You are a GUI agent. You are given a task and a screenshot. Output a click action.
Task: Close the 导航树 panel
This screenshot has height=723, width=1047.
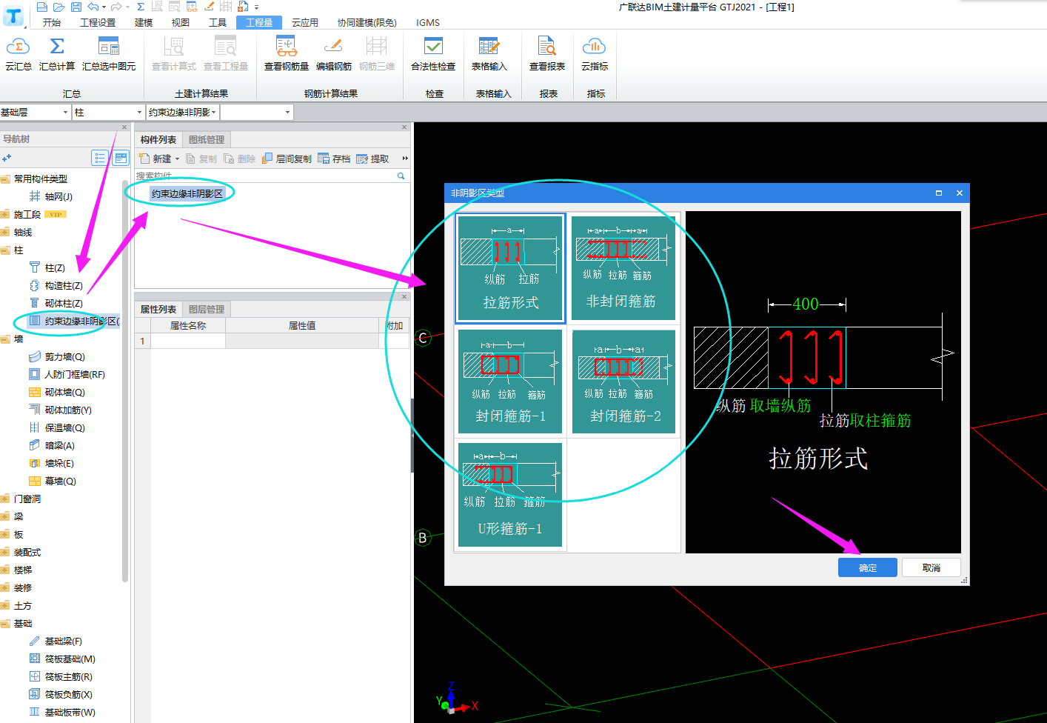pos(124,127)
